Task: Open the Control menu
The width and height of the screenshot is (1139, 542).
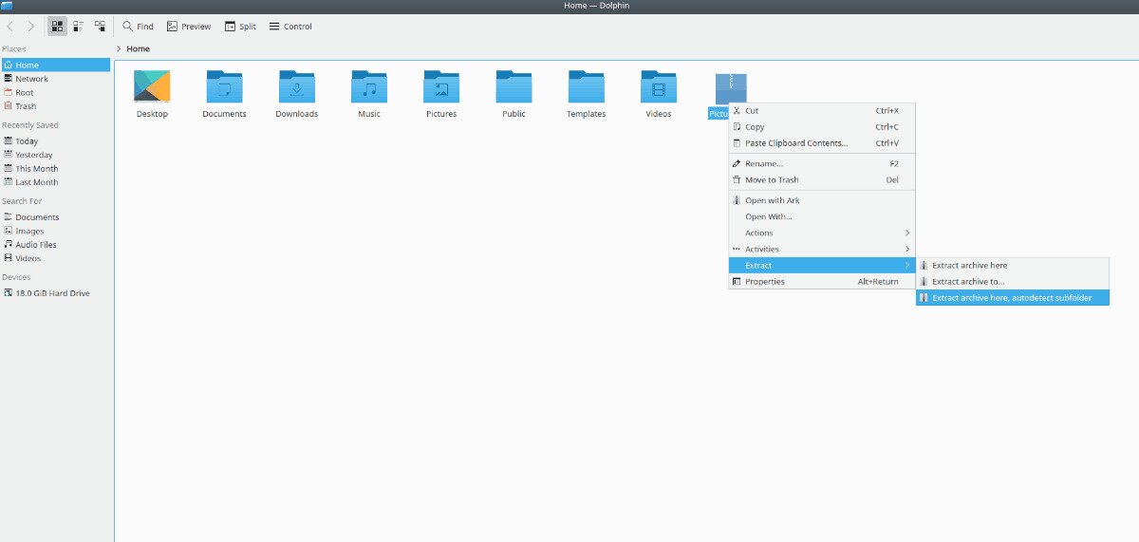Action: (290, 27)
